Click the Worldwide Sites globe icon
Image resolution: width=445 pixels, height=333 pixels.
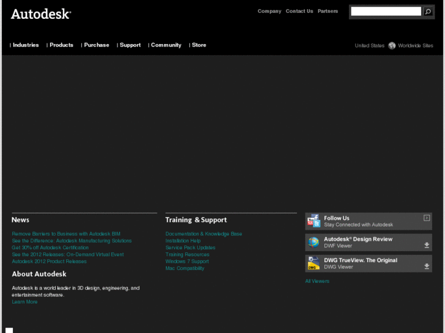click(x=392, y=46)
